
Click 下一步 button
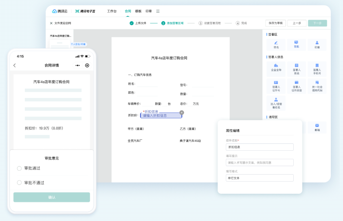pos(317,23)
